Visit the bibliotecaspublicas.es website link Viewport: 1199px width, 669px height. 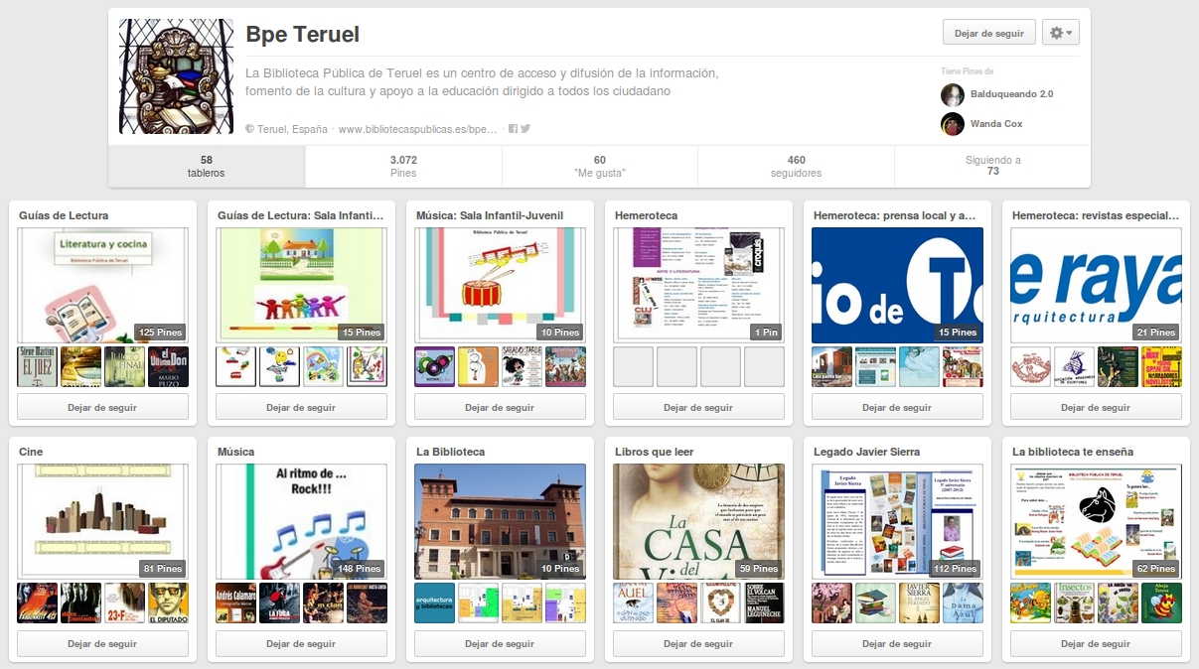[417, 129]
